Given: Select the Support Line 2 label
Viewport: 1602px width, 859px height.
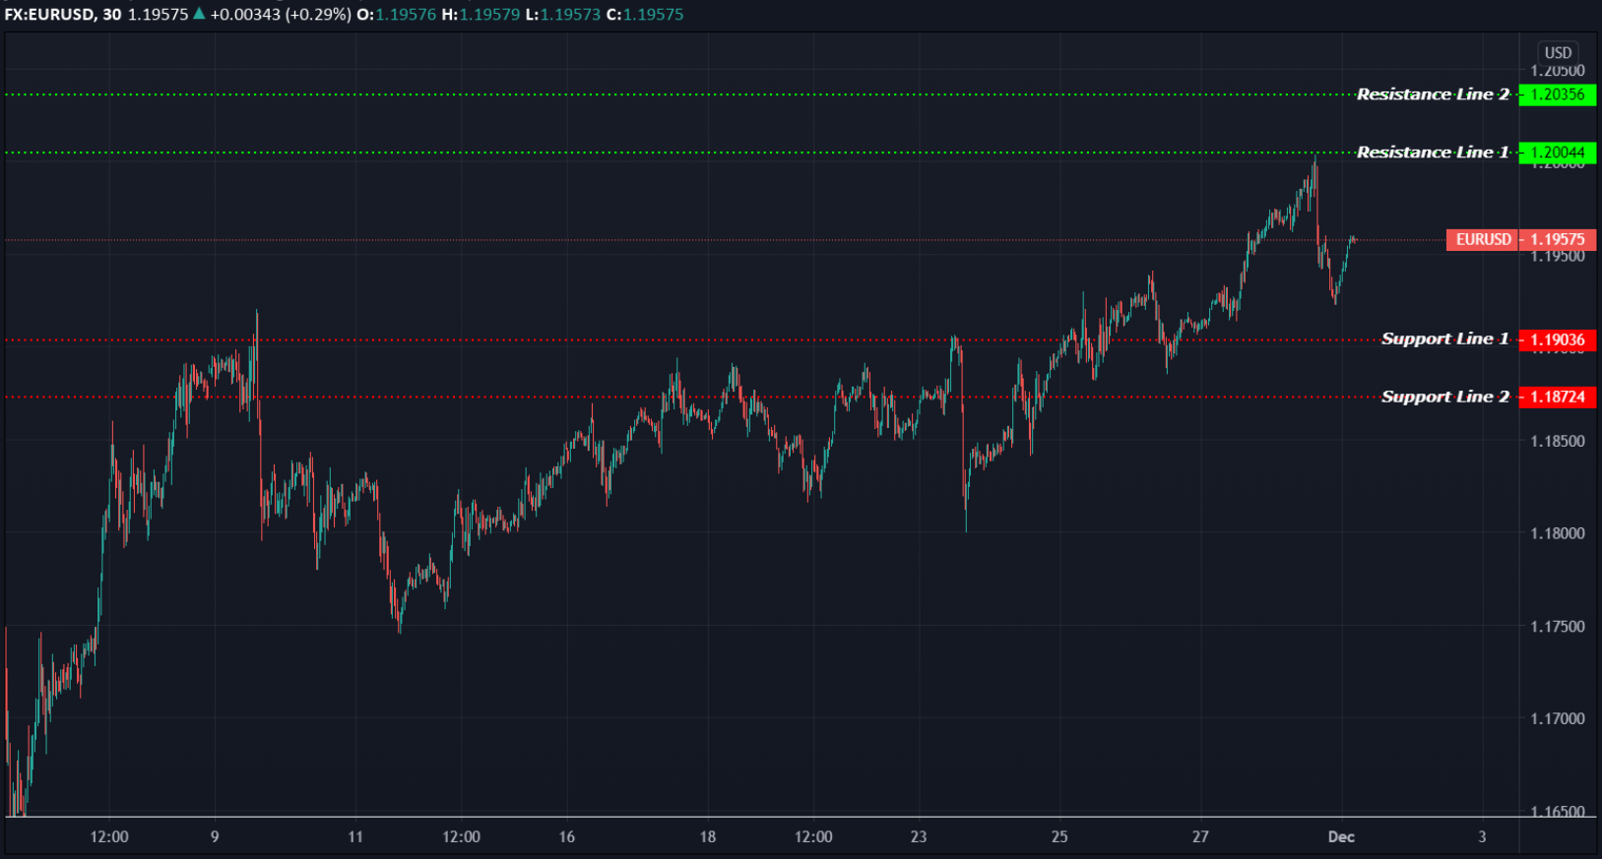Looking at the screenshot, I should pyautogui.click(x=1444, y=398).
